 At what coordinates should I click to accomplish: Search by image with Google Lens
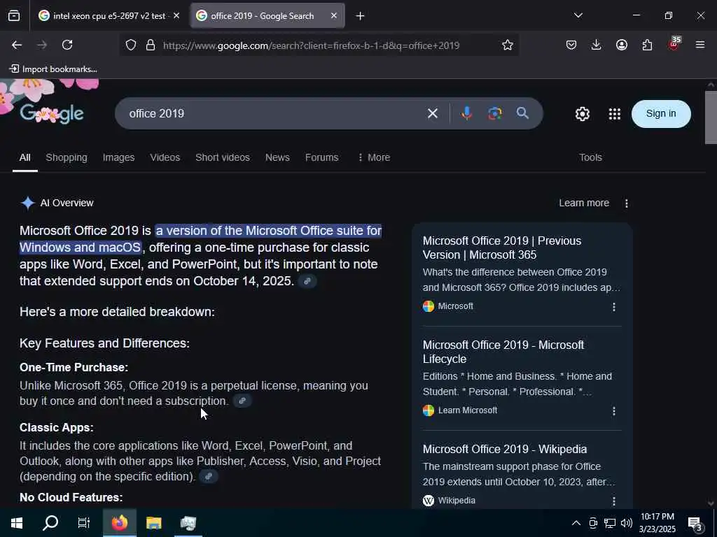(x=495, y=113)
